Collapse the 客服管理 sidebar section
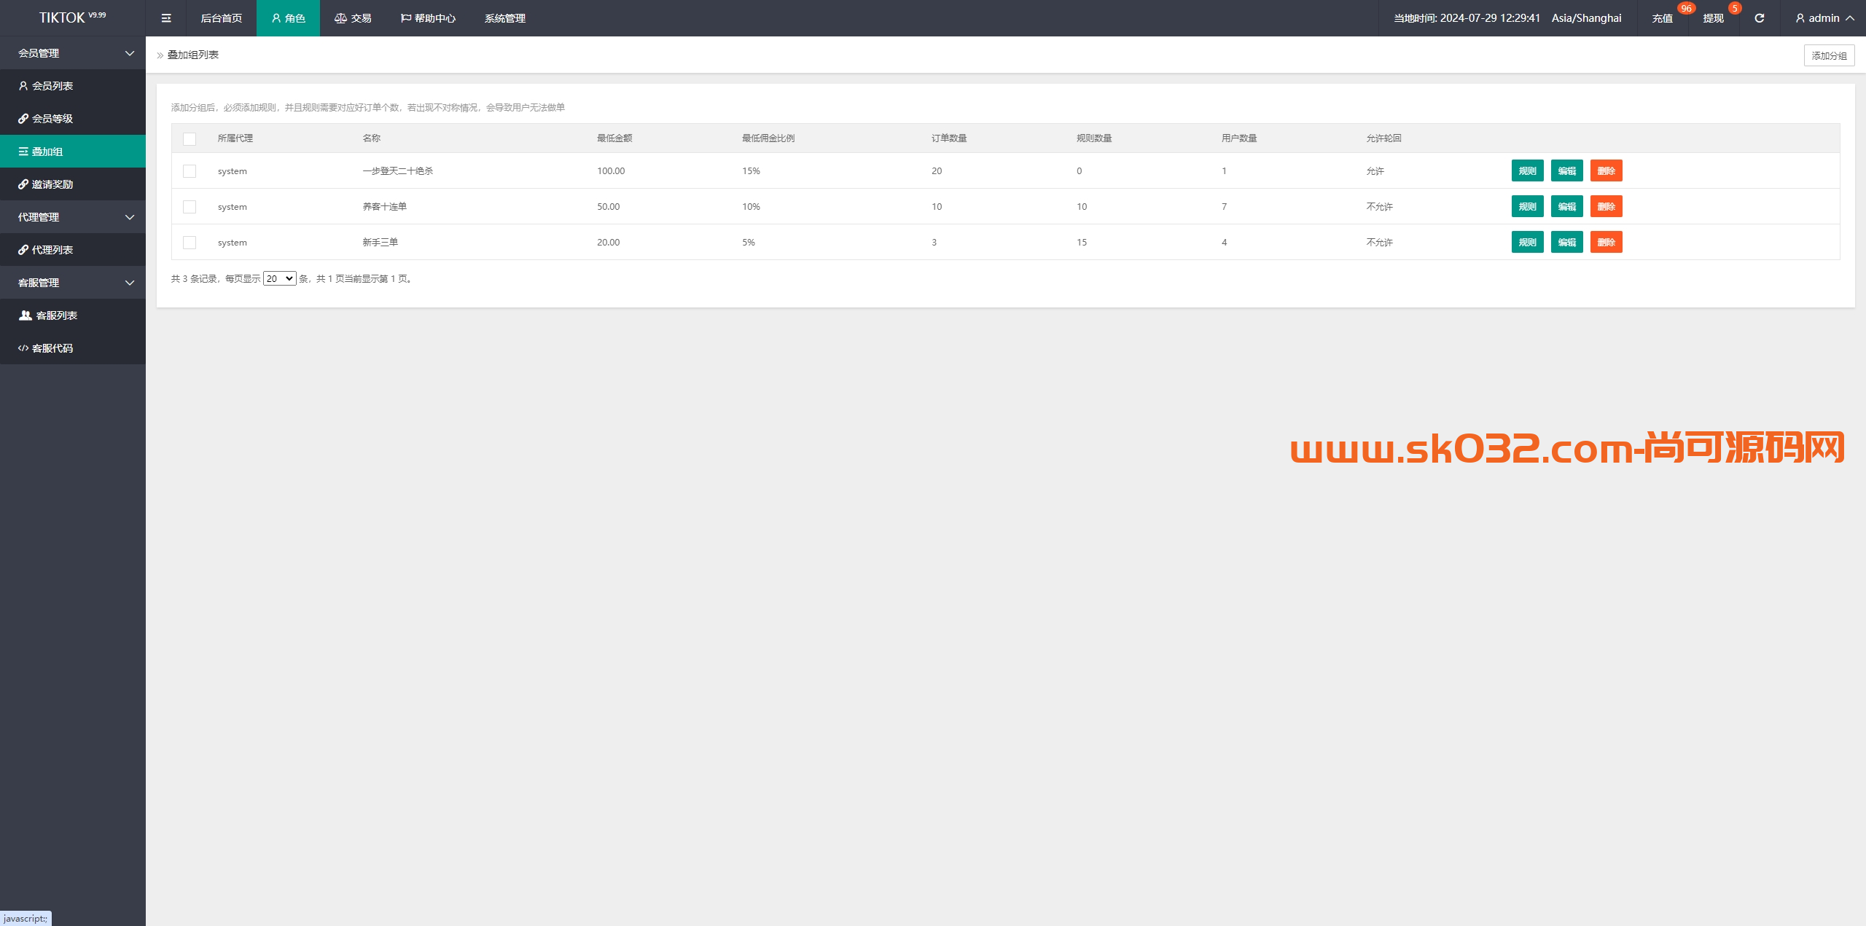This screenshot has width=1866, height=926. 73,283
